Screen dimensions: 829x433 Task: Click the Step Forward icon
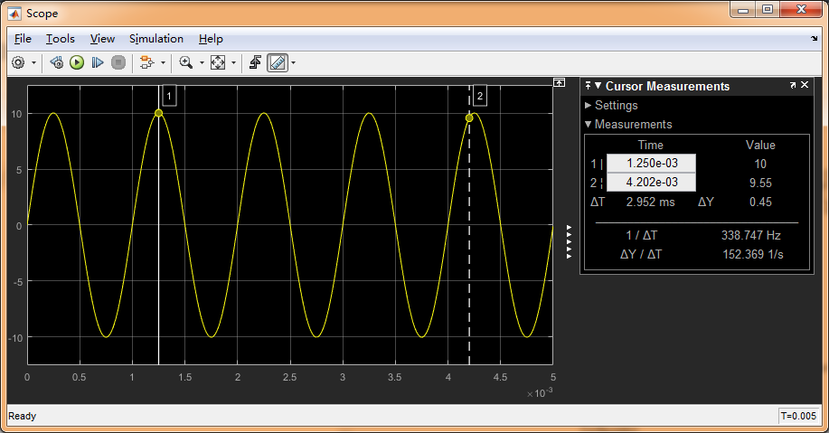click(98, 62)
